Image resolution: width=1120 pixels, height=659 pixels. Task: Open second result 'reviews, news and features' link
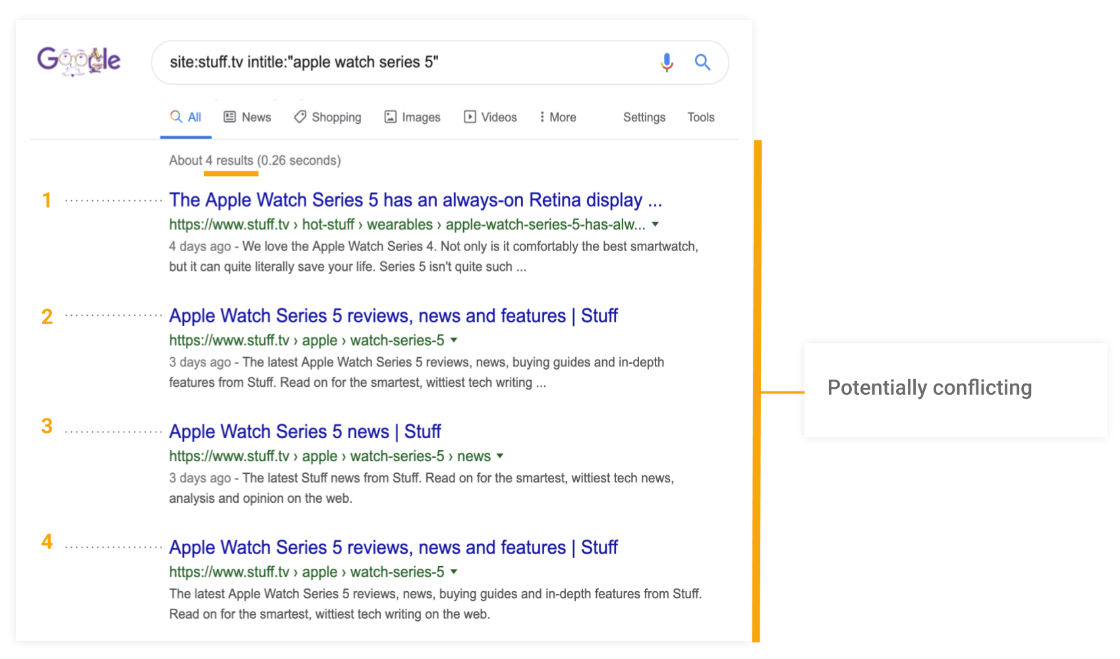[393, 316]
